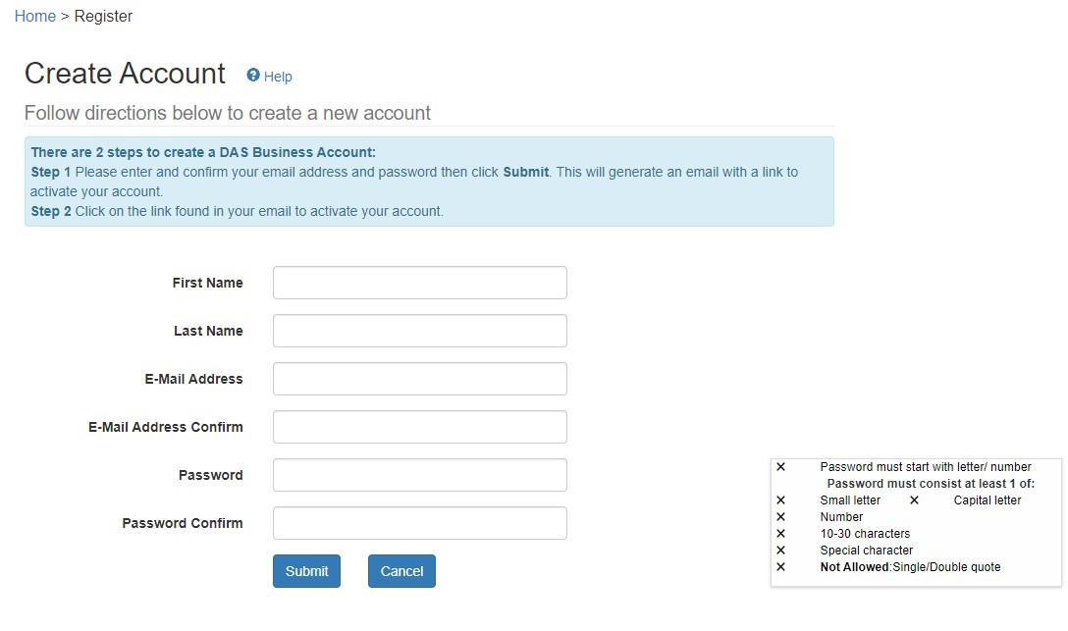Open the Help link text
The image size is (1068, 631).
(x=278, y=77)
